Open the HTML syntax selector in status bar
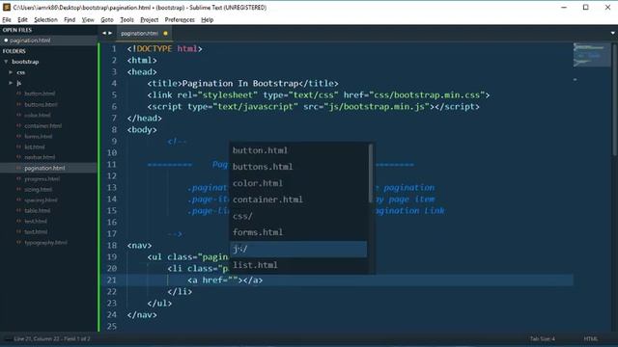Viewport: 618px width, 347px height. pos(590,338)
